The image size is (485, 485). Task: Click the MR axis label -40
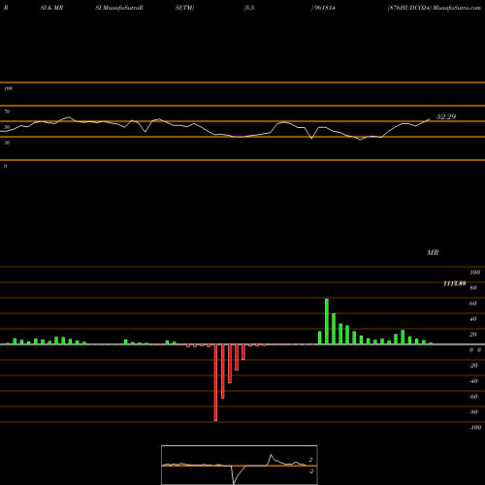(x=473, y=381)
